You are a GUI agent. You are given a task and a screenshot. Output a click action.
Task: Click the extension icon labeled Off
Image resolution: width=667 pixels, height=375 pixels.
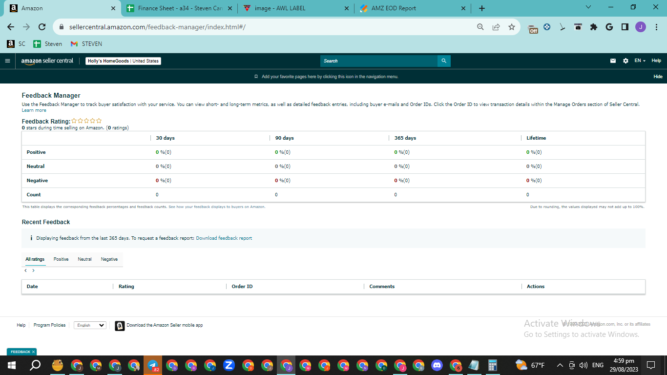[533, 28]
